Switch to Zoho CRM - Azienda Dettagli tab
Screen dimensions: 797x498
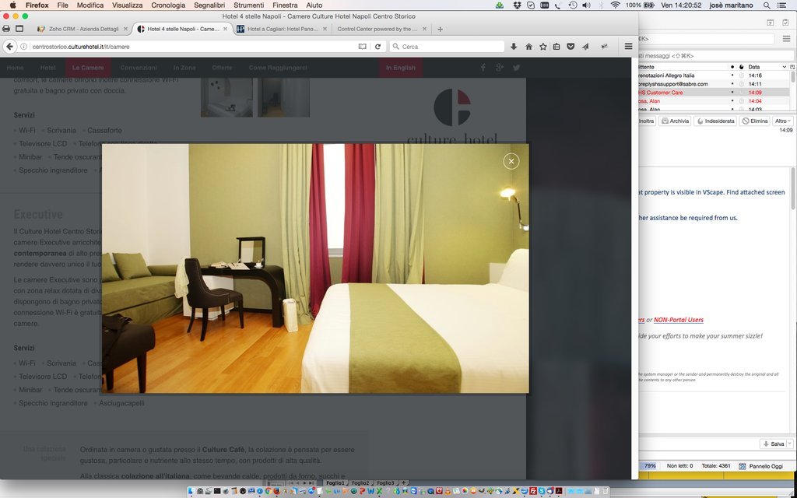point(83,29)
